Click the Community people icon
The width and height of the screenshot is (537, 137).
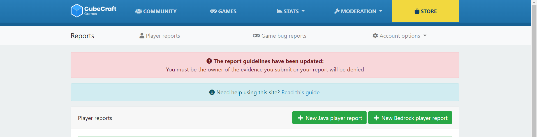(x=138, y=11)
